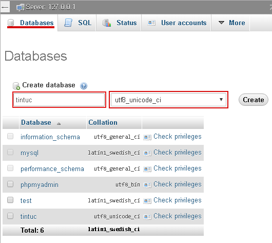The height and width of the screenshot is (243, 272).
Task: Click utf8_unicode_ci collation in tintuc row
Action: coord(116,216)
